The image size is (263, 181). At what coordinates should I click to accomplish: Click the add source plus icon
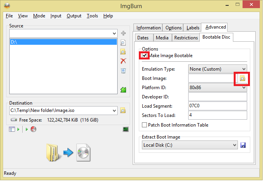123,33
